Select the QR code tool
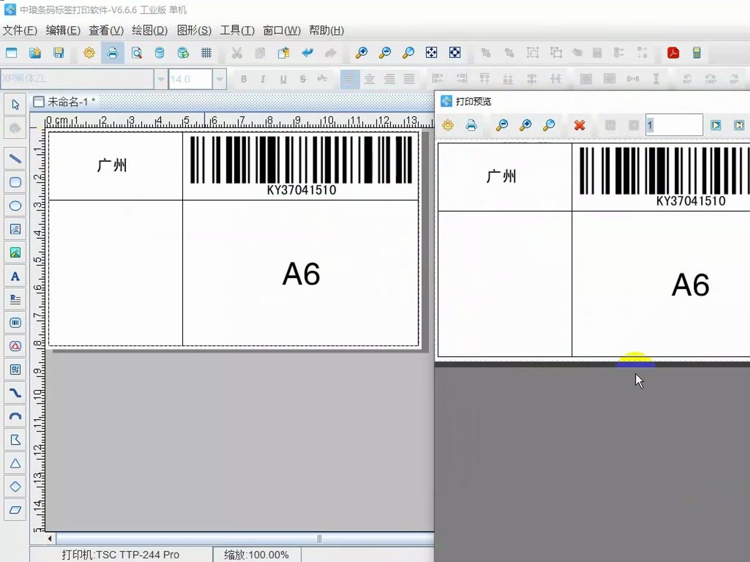Screen dimensions: 750x562 (x=15, y=369)
